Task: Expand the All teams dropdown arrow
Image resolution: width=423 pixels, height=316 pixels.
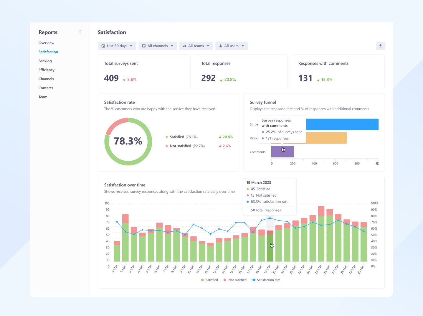Action: pyautogui.click(x=208, y=46)
